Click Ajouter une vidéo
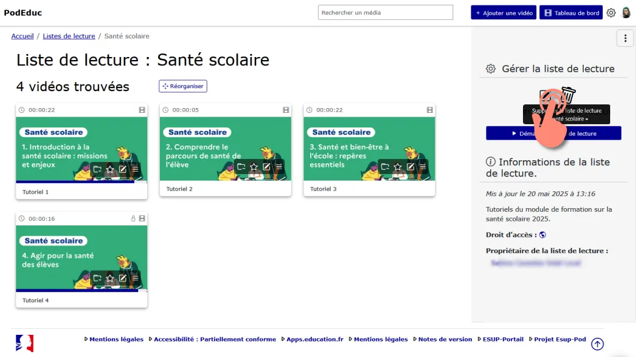The height and width of the screenshot is (357, 636). coord(503,13)
